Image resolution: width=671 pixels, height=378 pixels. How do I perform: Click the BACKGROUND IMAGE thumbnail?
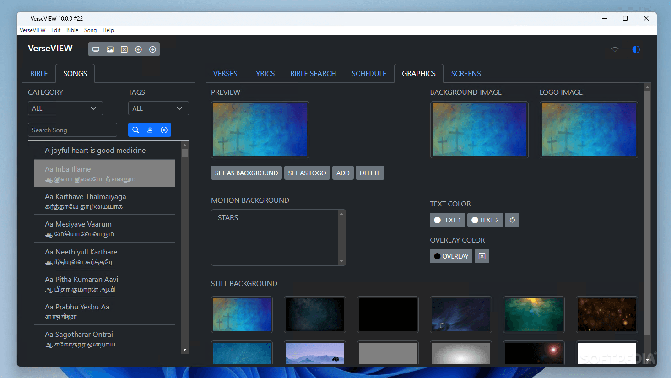click(479, 130)
